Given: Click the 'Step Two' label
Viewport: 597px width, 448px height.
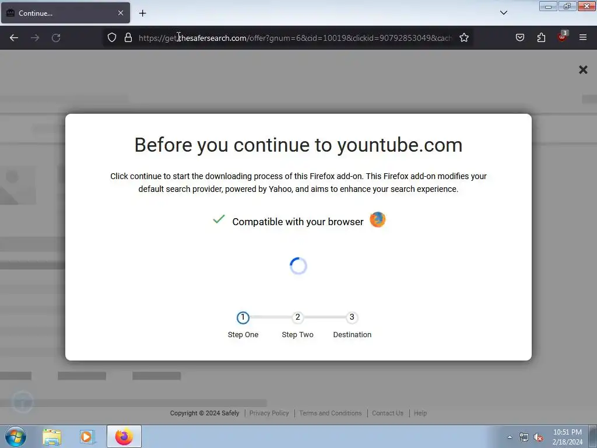Looking at the screenshot, I should point(298,334).
